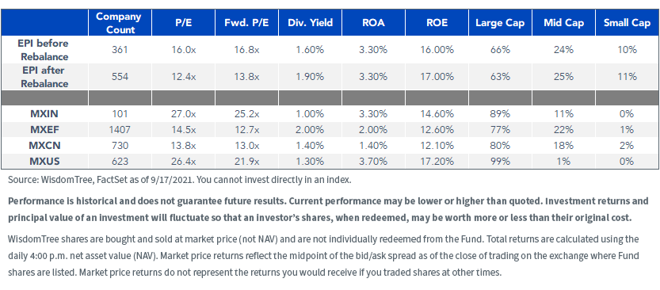Click the Mid Cap column header
660x290 pixels.
tap(563, 23)
